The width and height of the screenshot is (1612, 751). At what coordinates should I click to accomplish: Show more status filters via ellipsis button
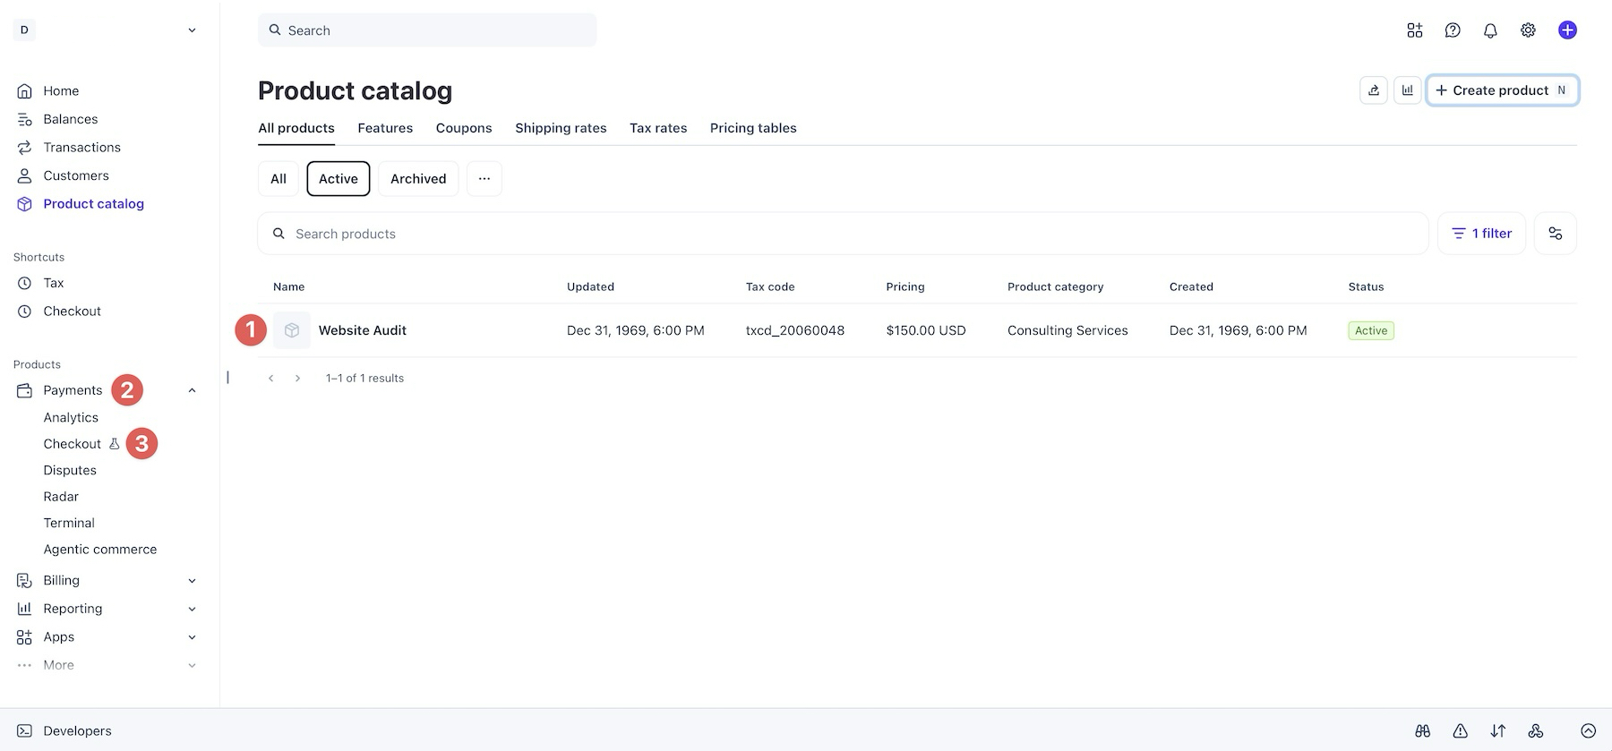coord(484,179)
